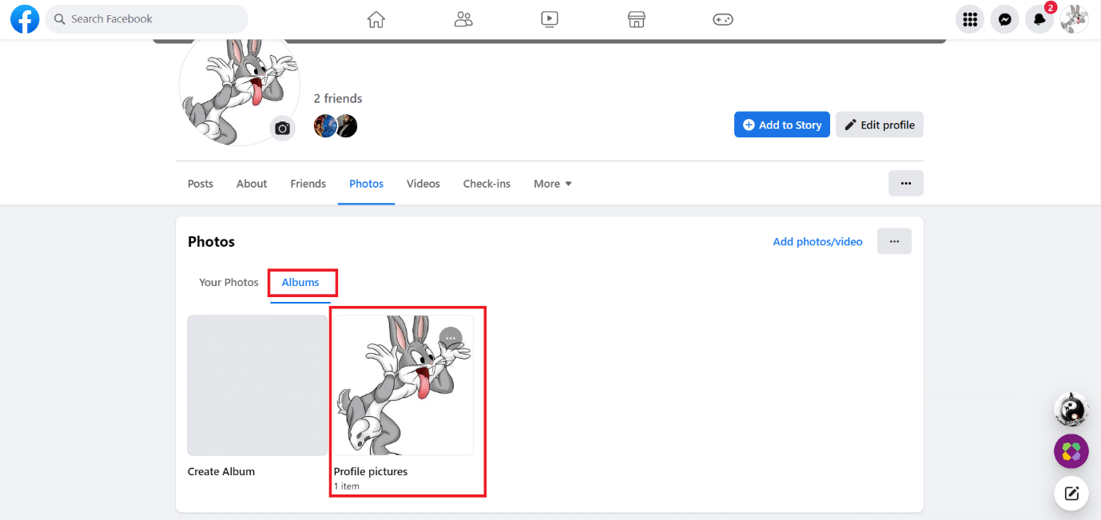
Task: Click the Facebook logo icon
Action: [x=25, y=19]
